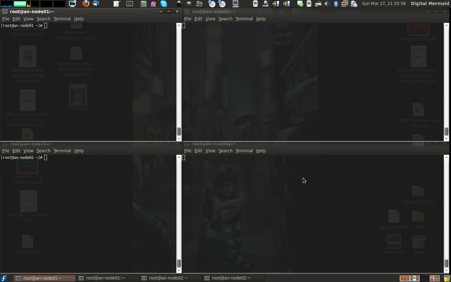Open the window menu icon of the upper-left terminal
Viewport: 451px width, 282px height.
[x=5, y=12]
